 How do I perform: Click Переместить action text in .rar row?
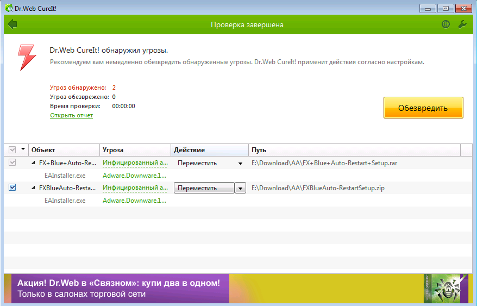pos(197,163)
